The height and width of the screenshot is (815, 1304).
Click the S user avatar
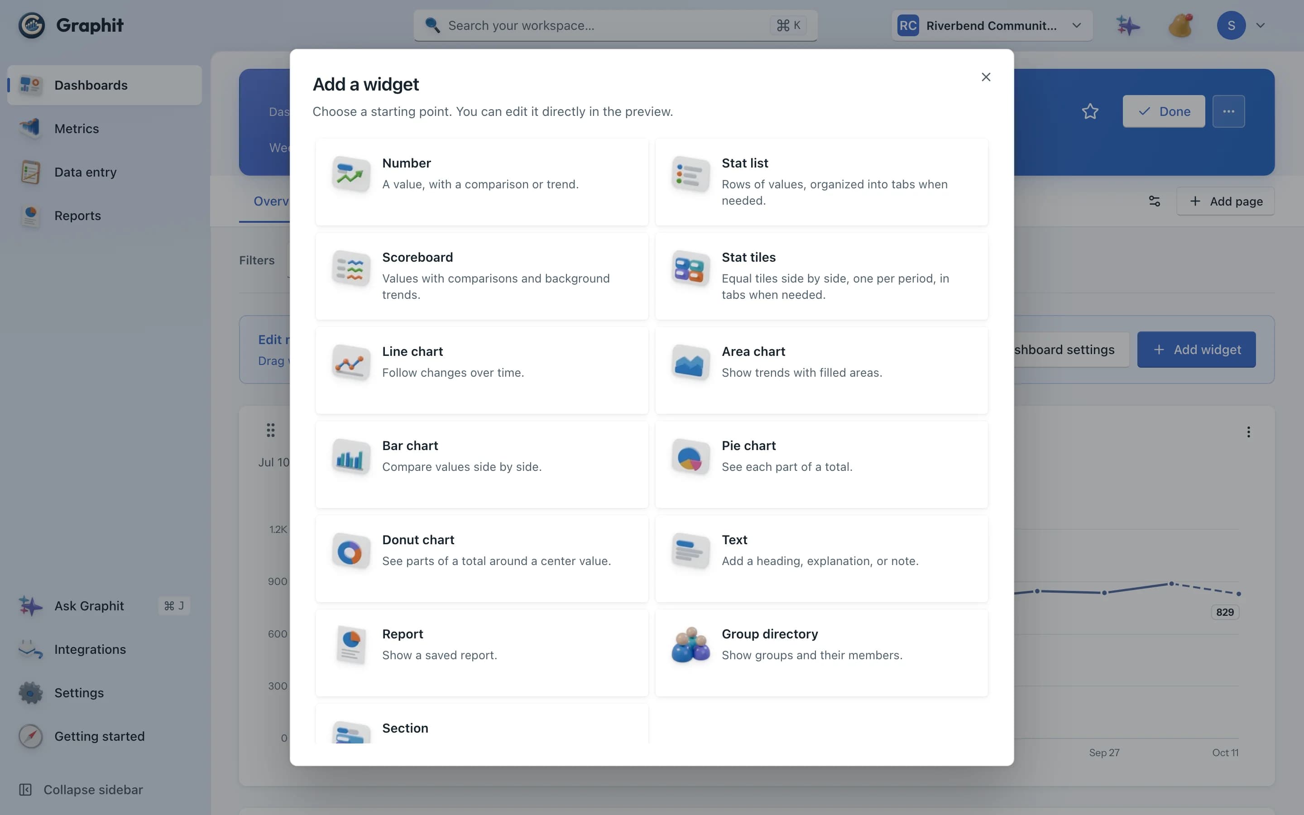(x=1231, y=25)
